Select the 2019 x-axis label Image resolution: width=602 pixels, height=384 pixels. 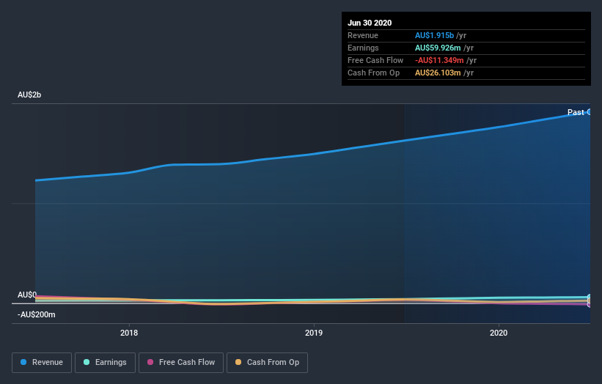[314, 333]
